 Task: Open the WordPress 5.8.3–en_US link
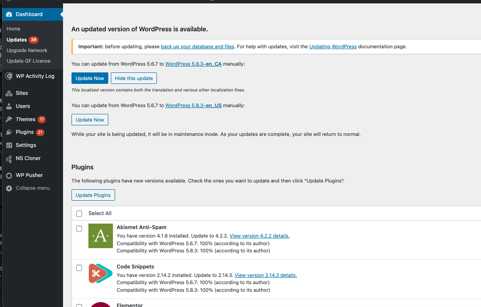[193, 105]
